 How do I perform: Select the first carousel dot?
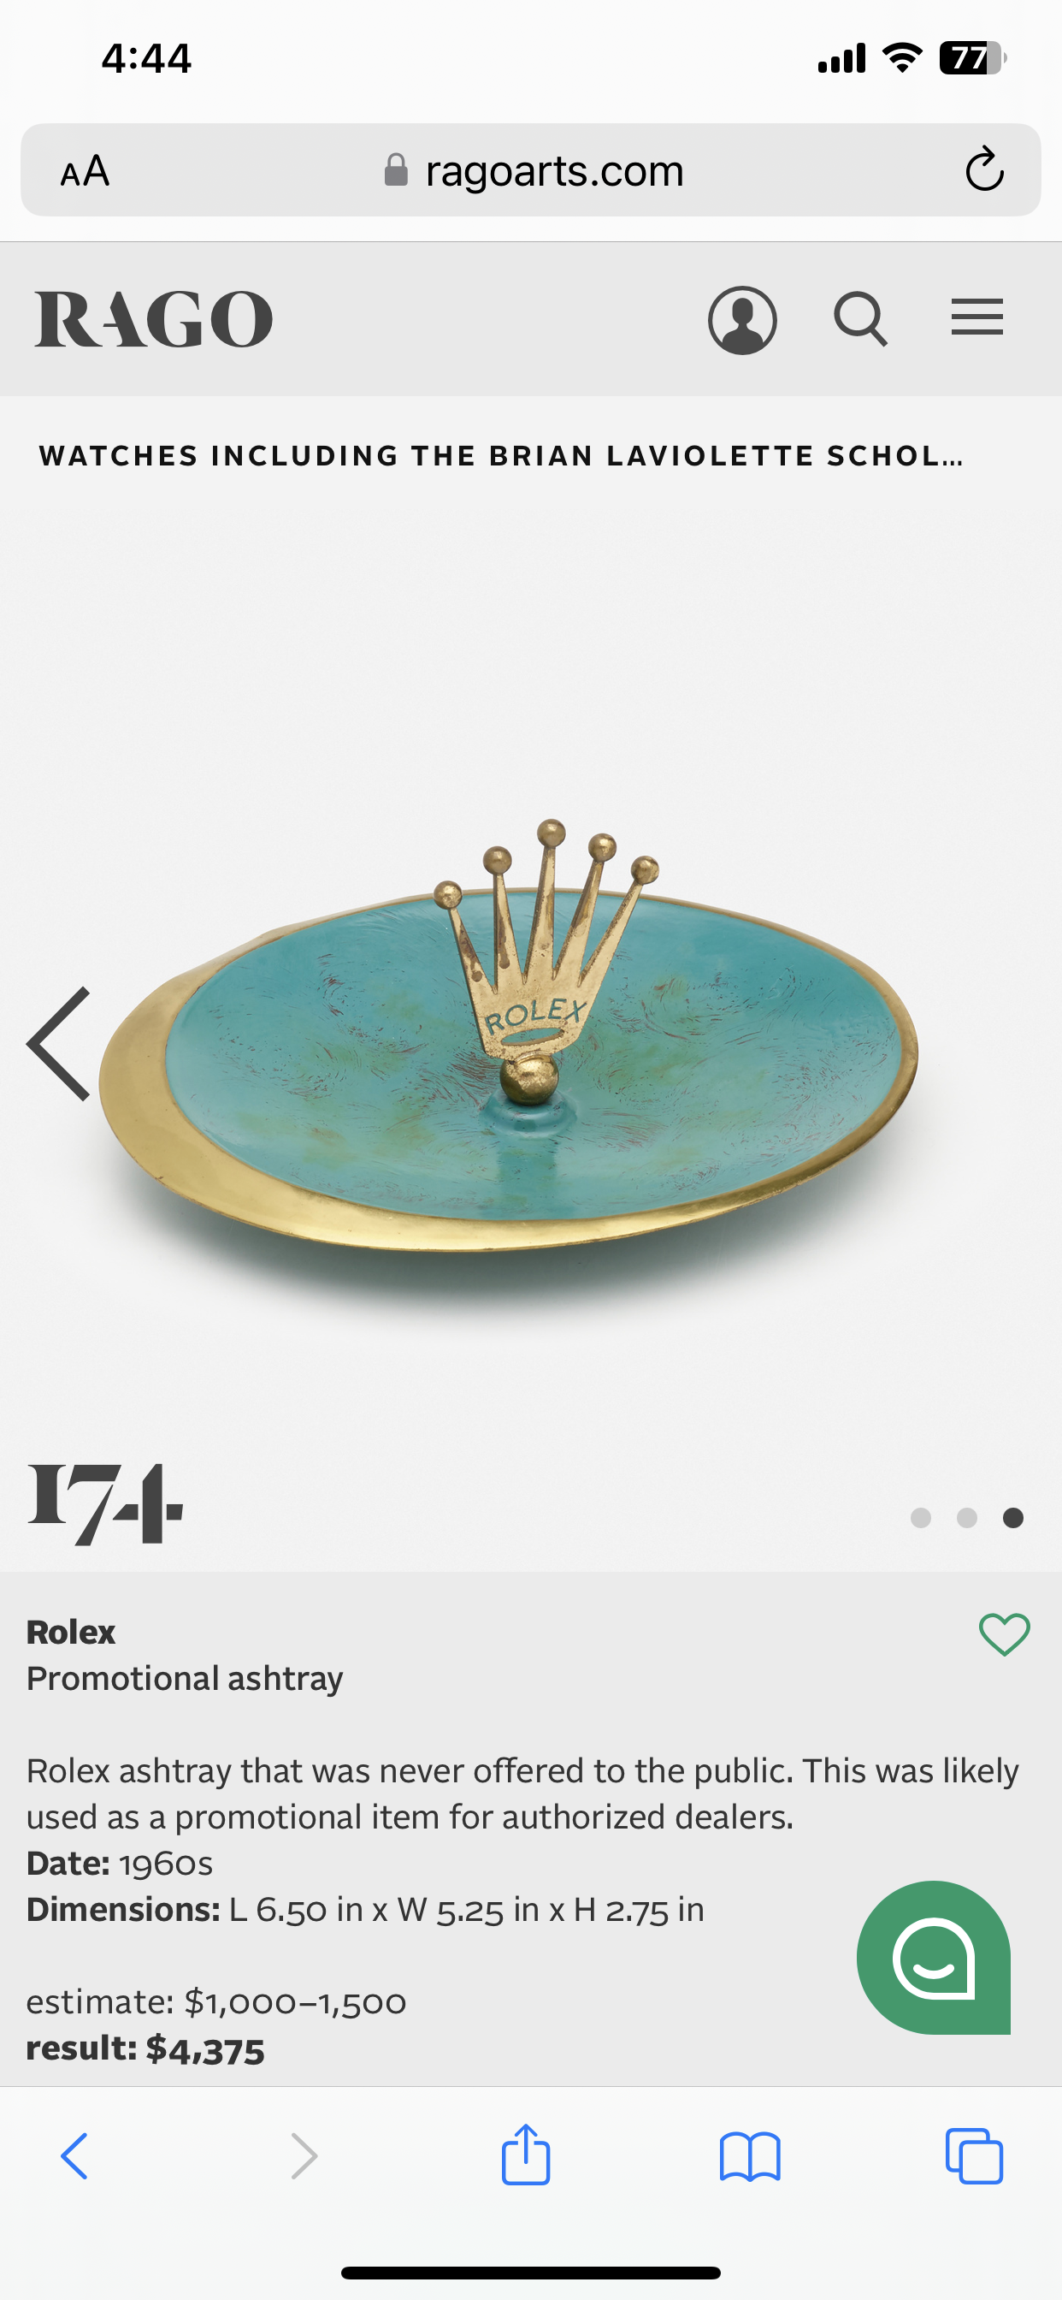coord(920,1518)
